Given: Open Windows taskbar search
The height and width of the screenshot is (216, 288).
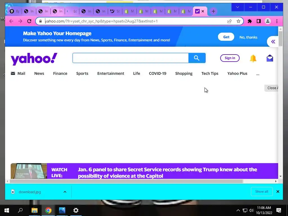Looking at the screenshot, I should pyautogui.click(x=20, y=210).
